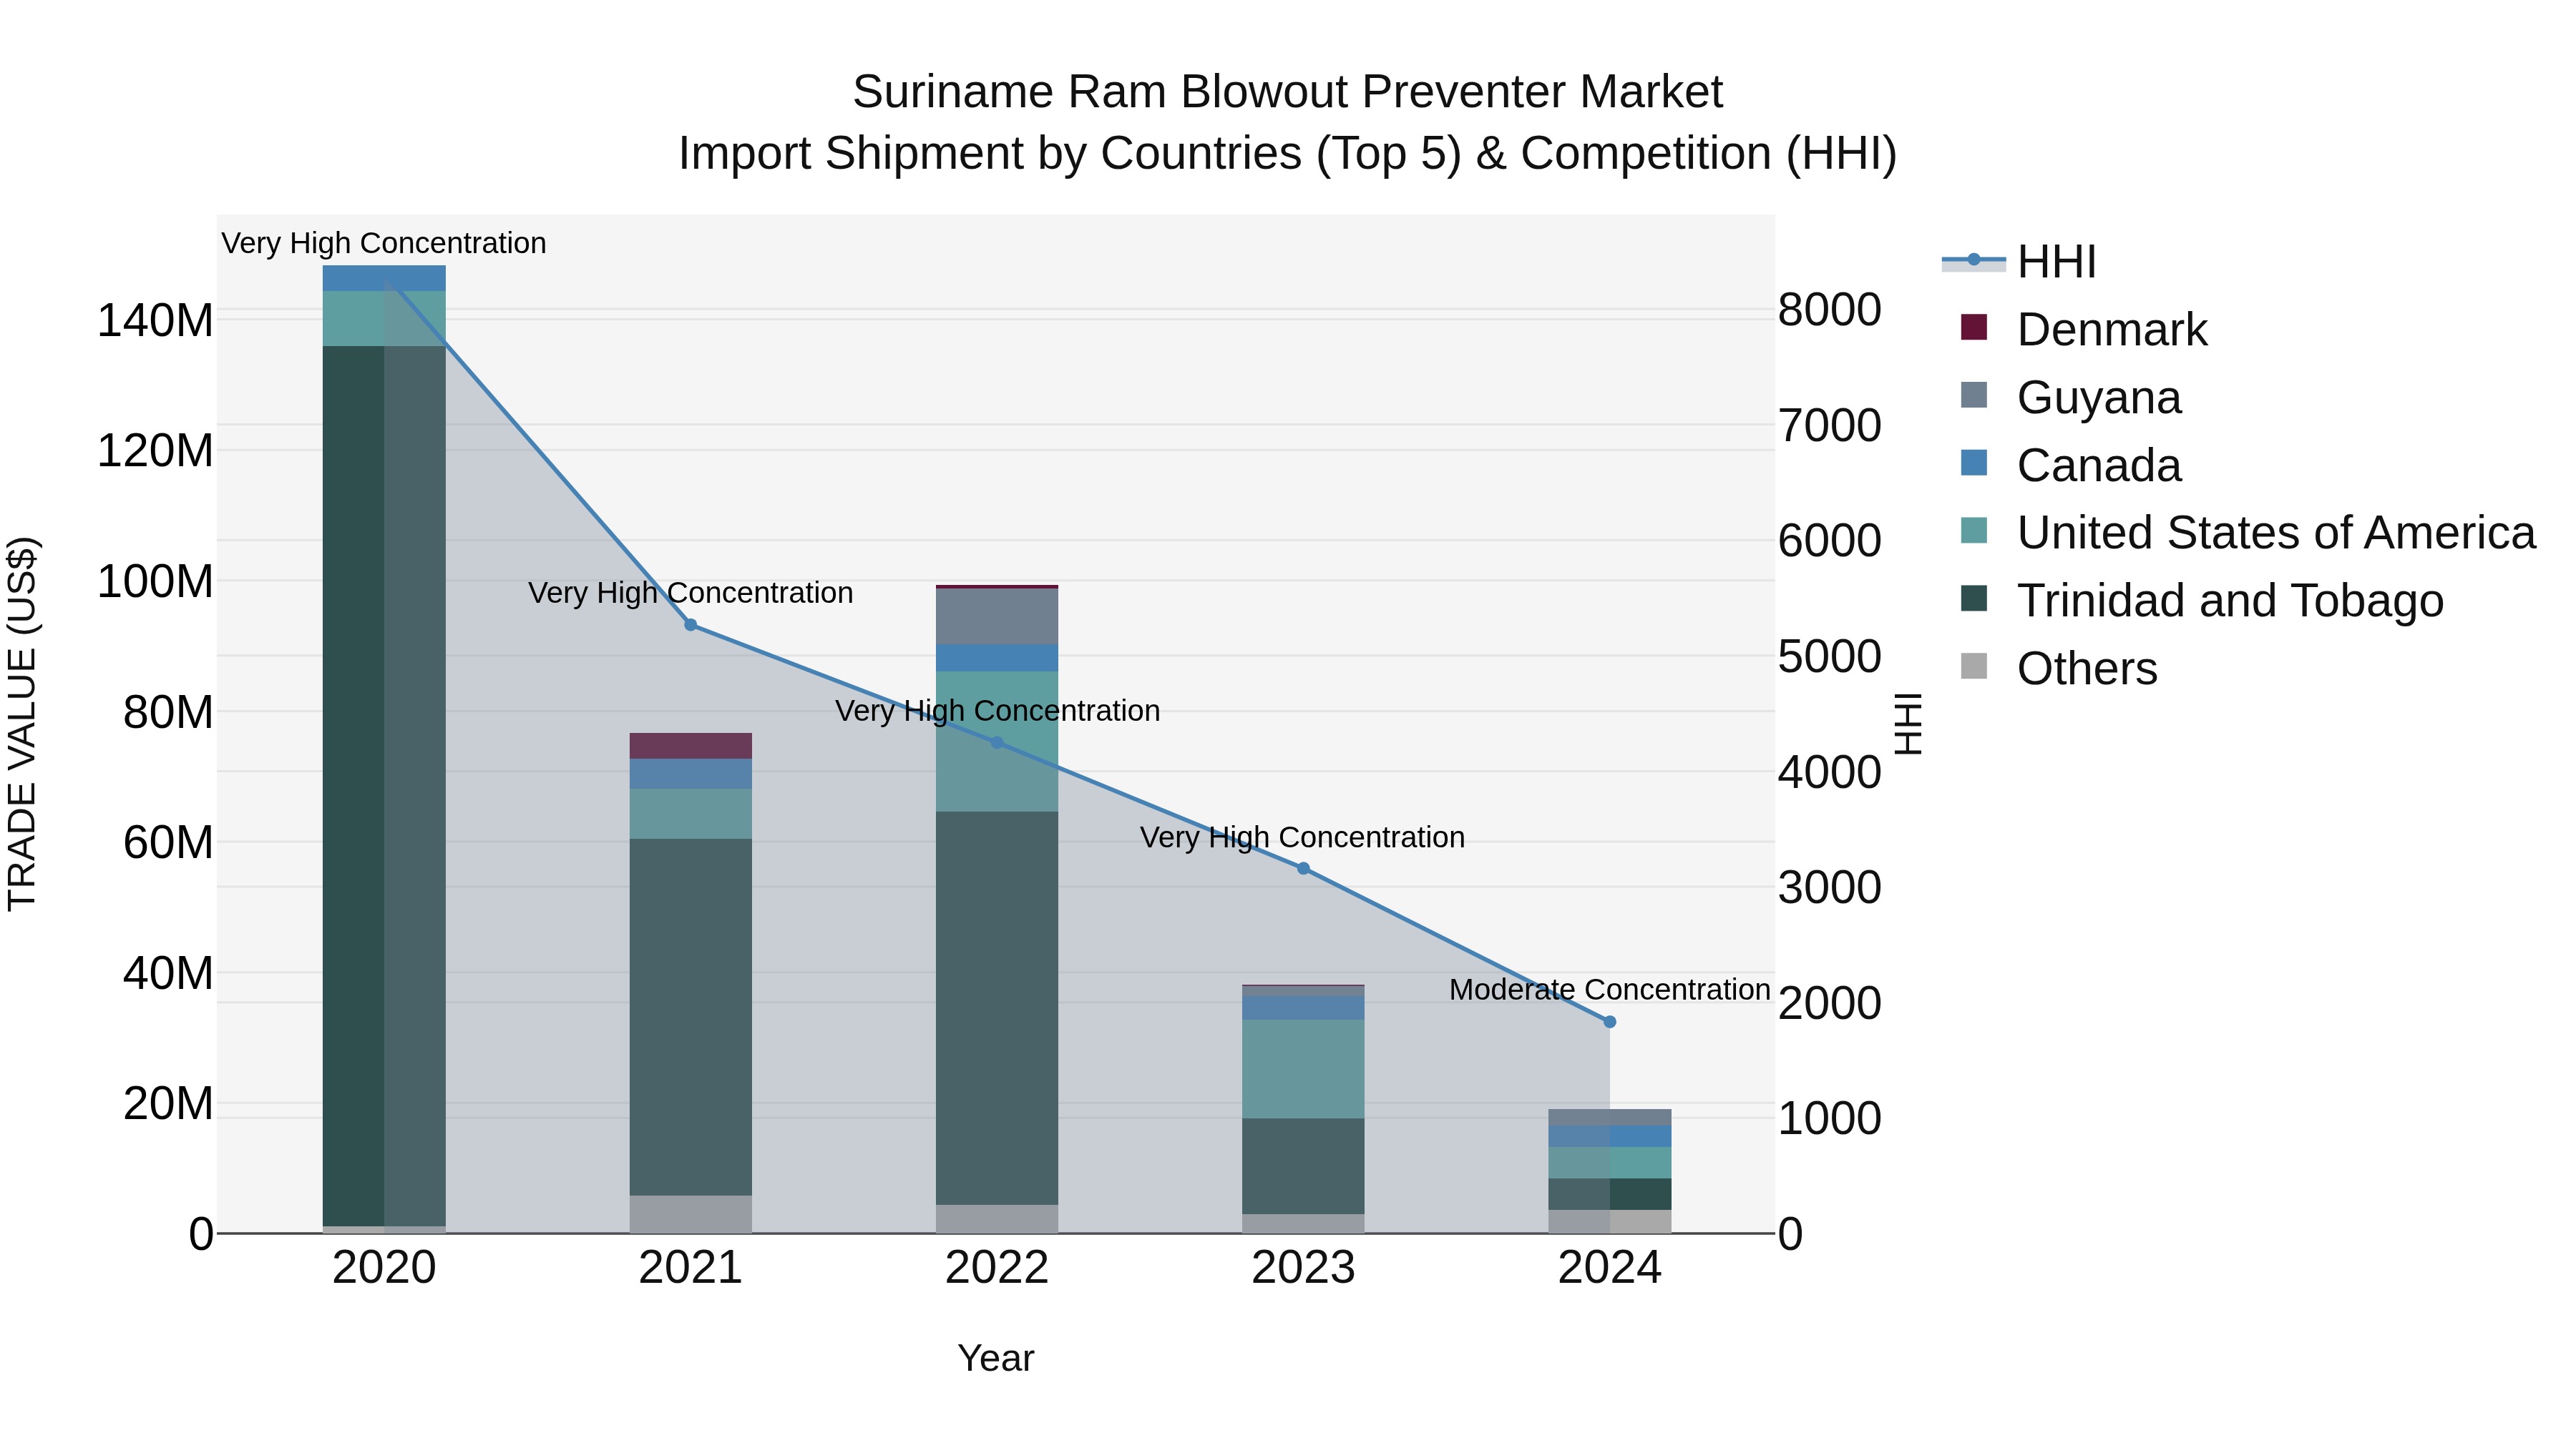The width and height of the screenshot is (2576, 1448).
Task: Click the 5000 tick on HHI axis
Action: click(1830, 656)
